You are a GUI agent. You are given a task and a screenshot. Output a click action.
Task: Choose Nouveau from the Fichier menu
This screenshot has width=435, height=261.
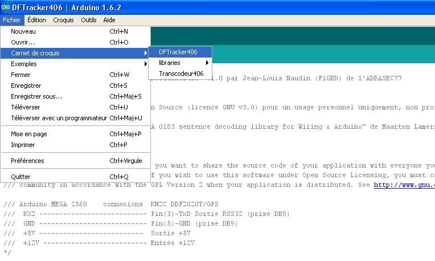(x=76, y=31)
